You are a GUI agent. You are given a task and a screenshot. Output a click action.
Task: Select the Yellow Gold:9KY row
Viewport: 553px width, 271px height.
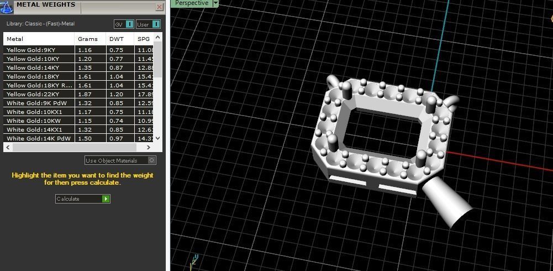[x=78, y=50]
